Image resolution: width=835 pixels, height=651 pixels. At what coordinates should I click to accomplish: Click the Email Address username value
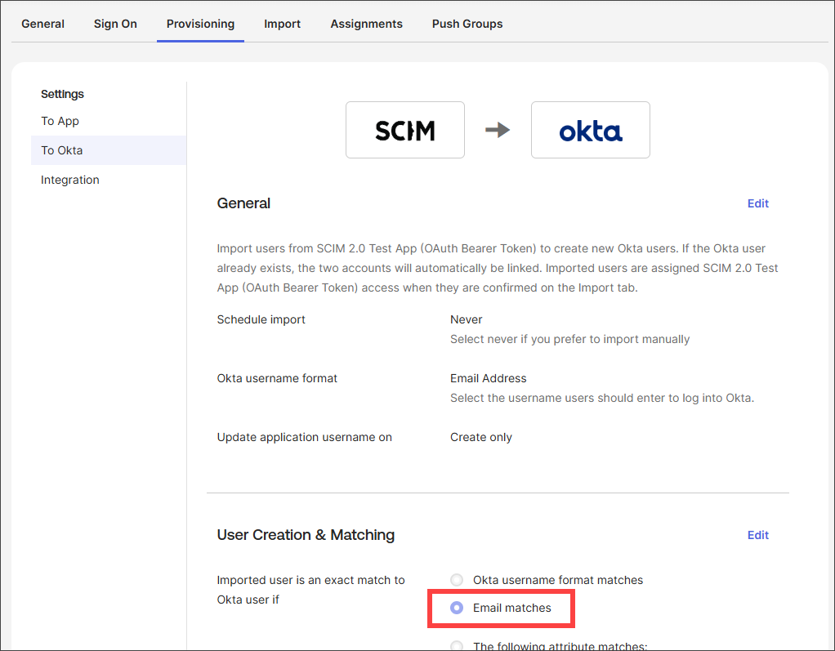tap(489, 378)
